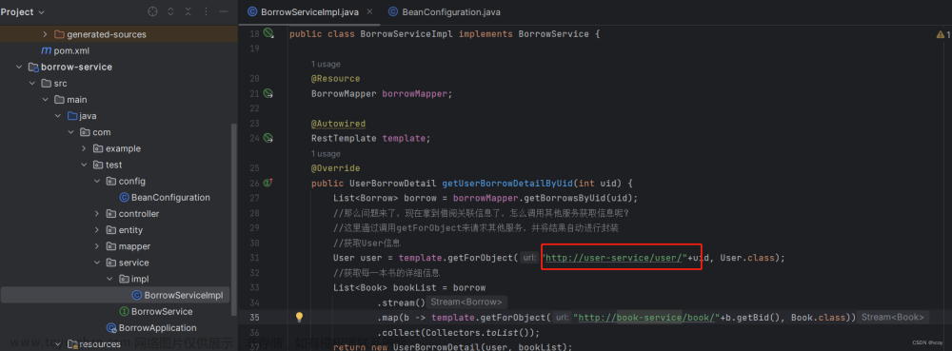Screen dimensions: 952x351
Task: Click the orange generated-sources folder icon
Action: click(59, 34)
